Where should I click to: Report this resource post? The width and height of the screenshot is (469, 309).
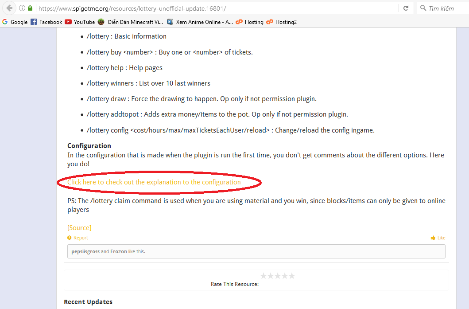pos(78,238)
